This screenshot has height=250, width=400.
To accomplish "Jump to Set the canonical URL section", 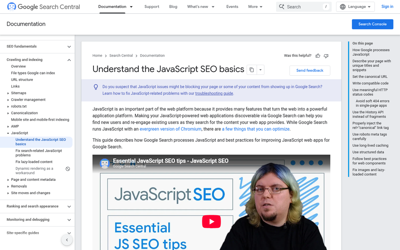I will tap(370, 77).
